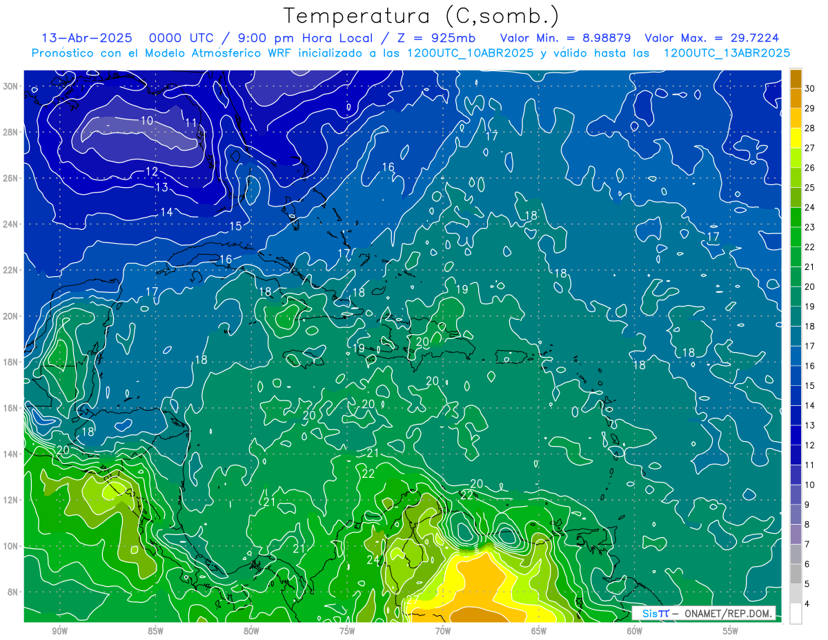Image resolution: width=828 pixels, height=640 pixels.
Task: Click the "16N" latitude axis label
Action: 10,408
